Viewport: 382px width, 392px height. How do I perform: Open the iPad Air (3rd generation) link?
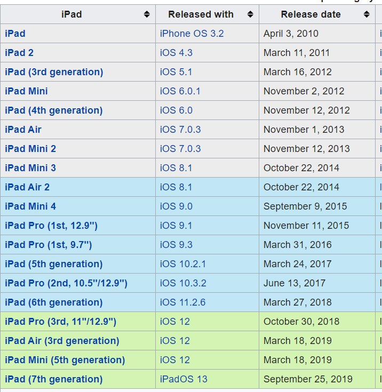(x=62, y=341)
